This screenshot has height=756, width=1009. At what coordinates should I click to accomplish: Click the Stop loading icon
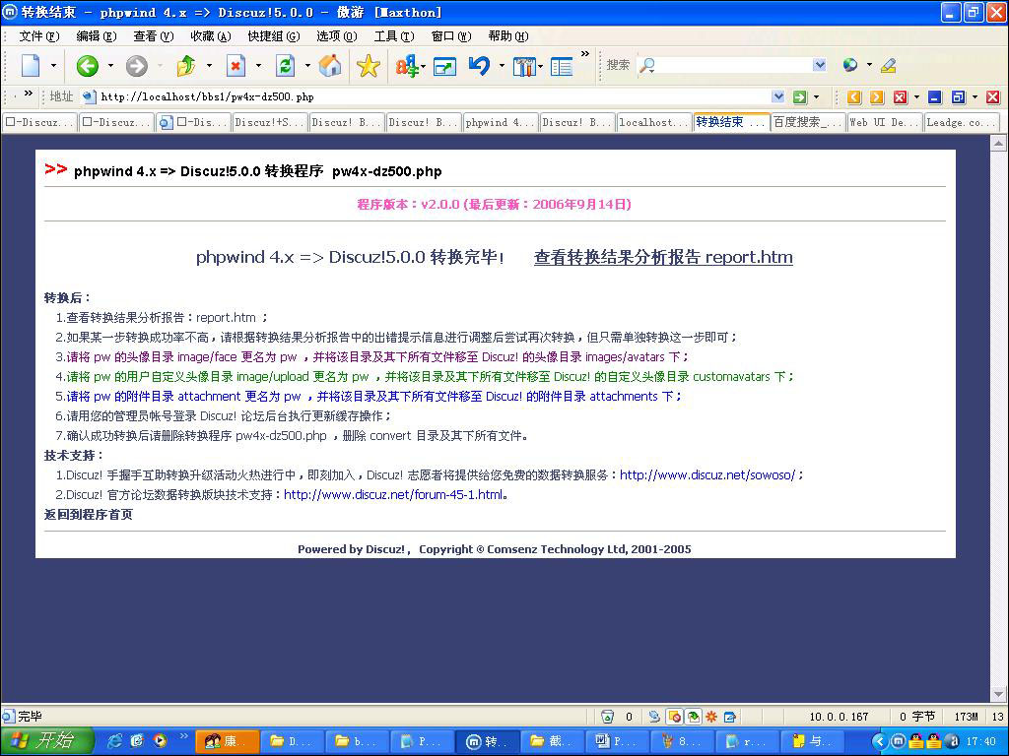pyautogui.click(x=236, y=66)
